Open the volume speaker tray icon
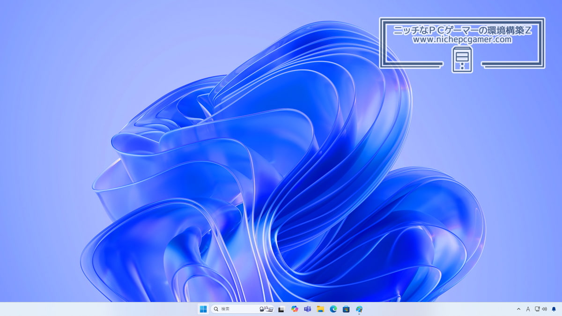 click(544, 309)
